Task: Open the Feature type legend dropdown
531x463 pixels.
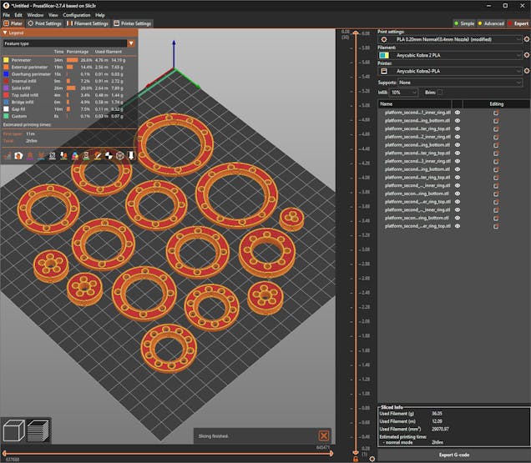Action: tap(131, 43)
